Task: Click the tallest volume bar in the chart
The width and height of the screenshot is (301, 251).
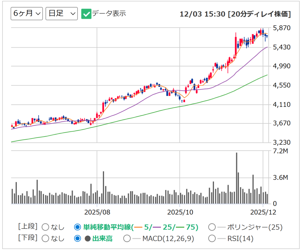Action: [x=236, y=178]
